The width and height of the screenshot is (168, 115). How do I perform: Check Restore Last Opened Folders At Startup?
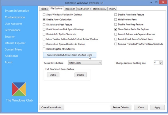point(44,44)
